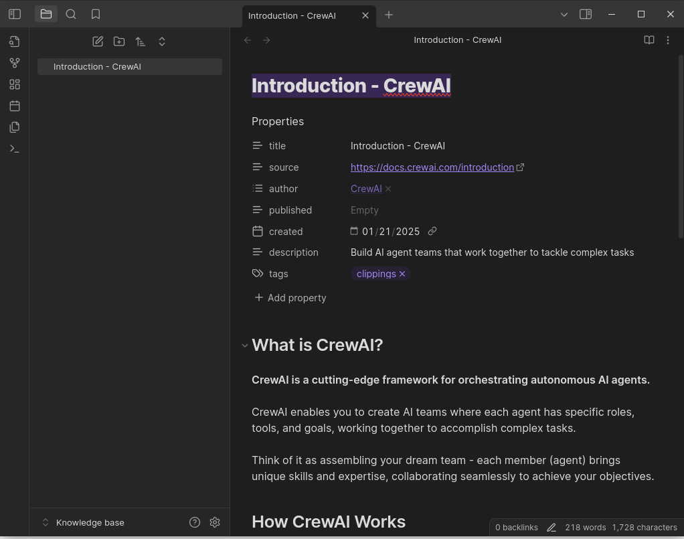Create a new note in the file explorer

click(98, 42)
